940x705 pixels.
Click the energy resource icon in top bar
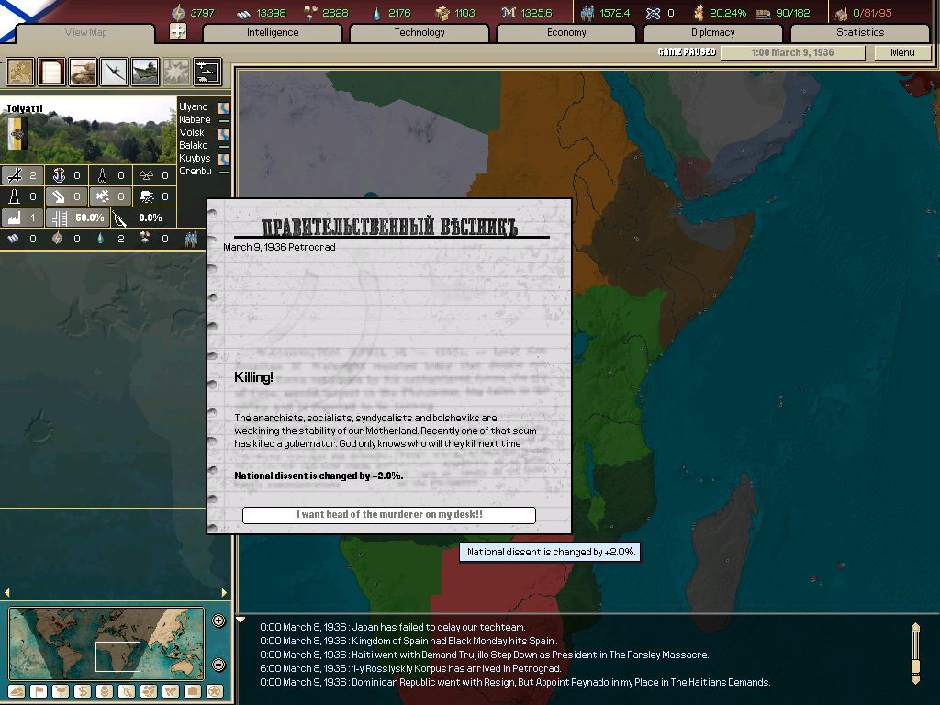[178, 13]
